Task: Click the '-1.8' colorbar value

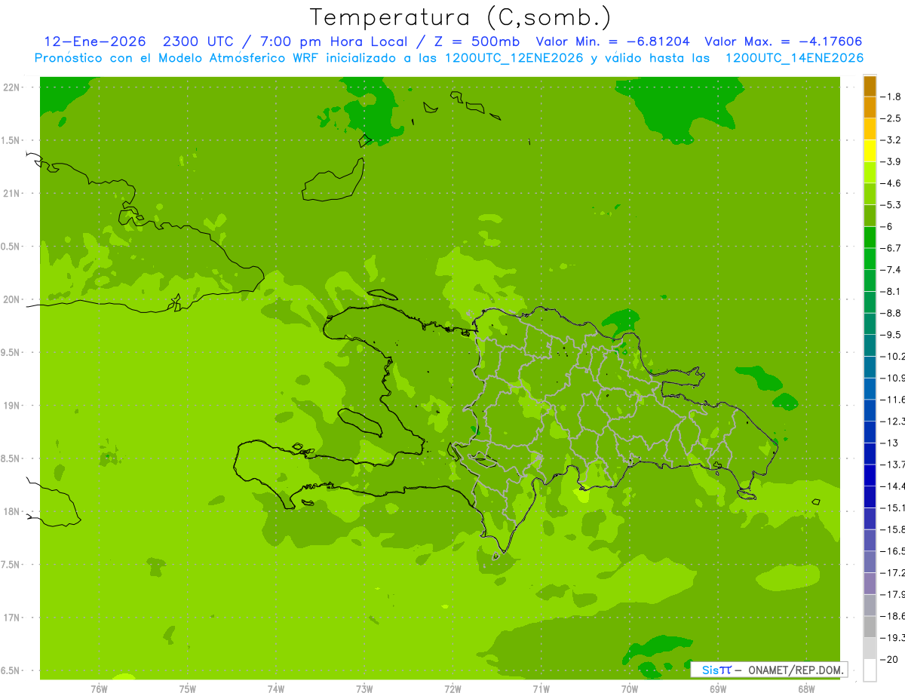Action: [891, 97]
